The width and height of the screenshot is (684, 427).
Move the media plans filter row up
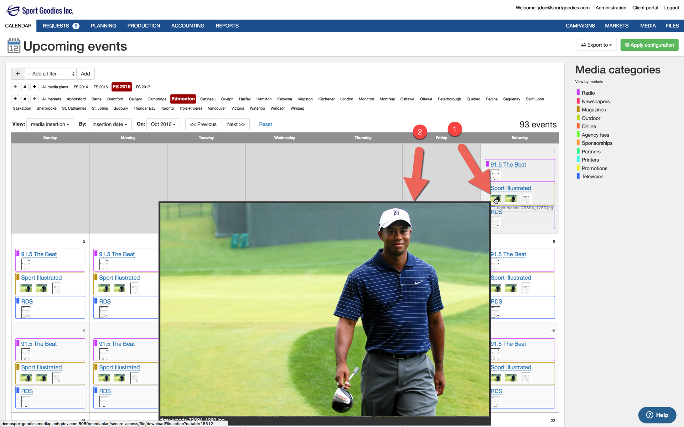[x=15, y=87]
